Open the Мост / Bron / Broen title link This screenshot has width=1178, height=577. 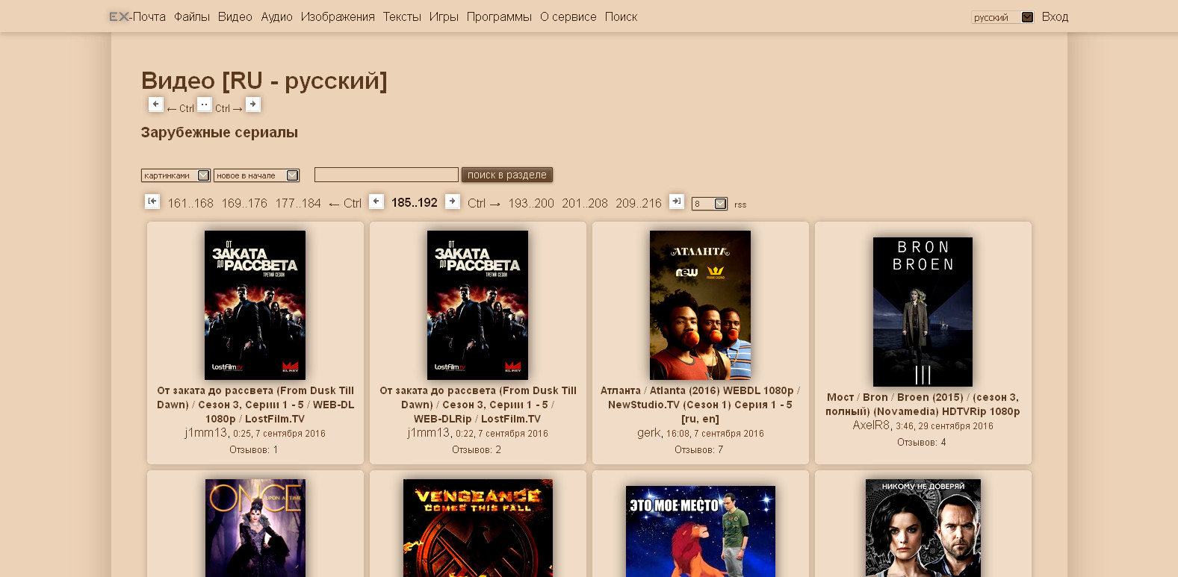923,405
